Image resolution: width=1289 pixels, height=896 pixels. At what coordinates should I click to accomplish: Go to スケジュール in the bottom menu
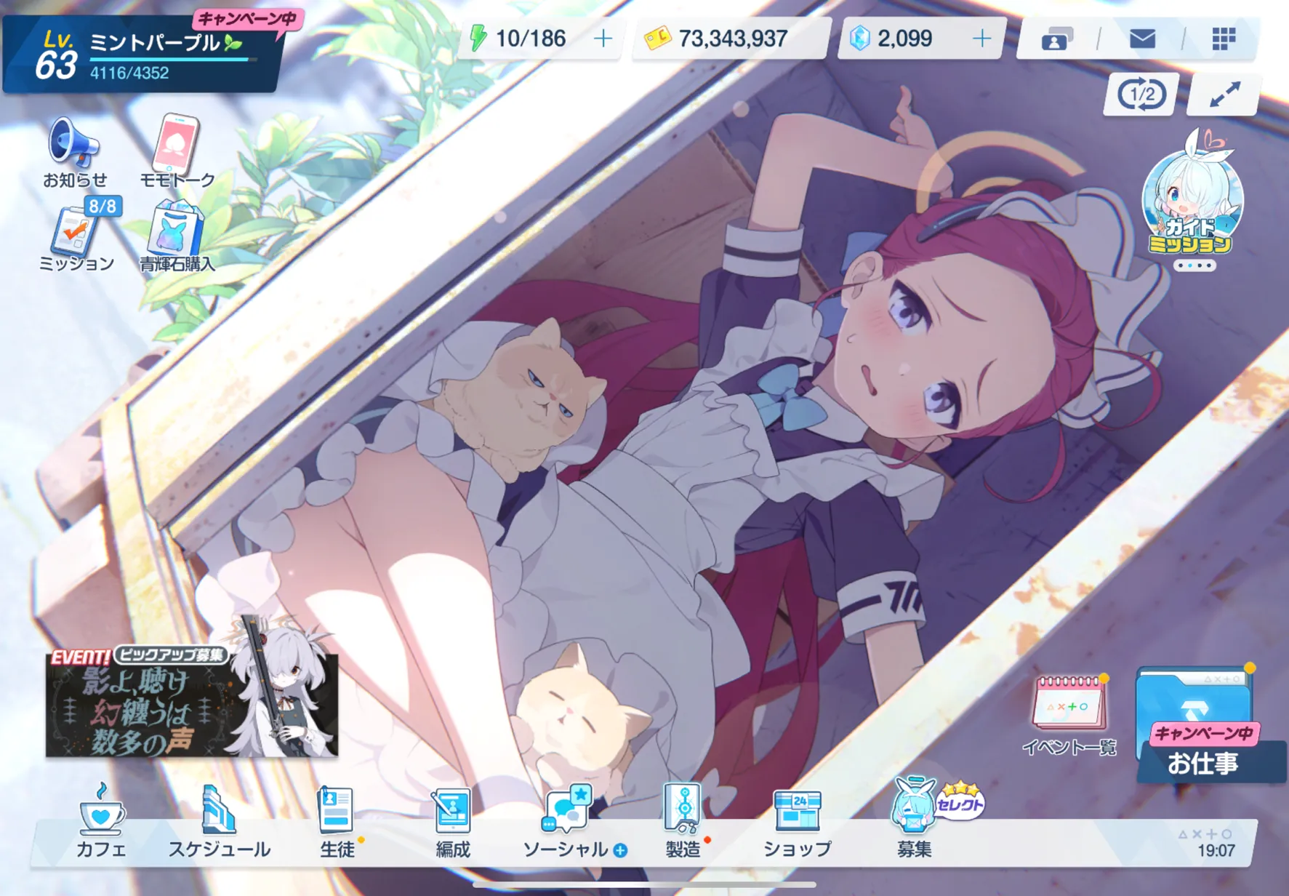[x=219, y=822]
